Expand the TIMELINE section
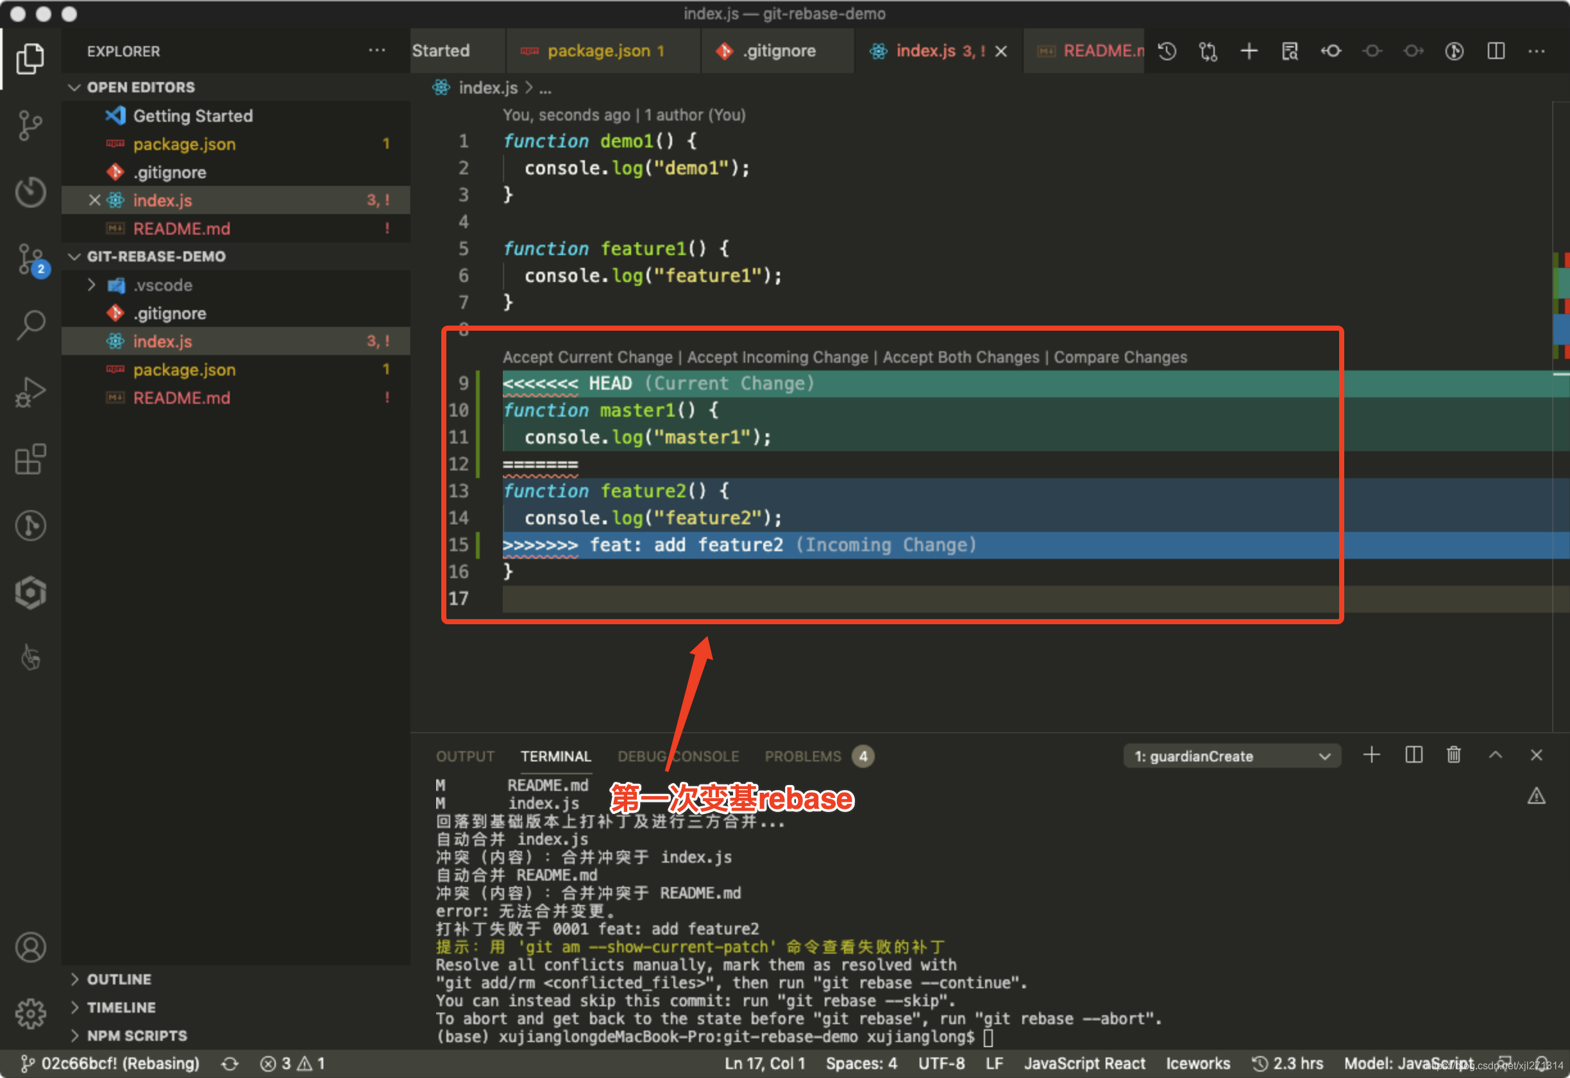The width and height of the screenshot is (1570, 1078). (122, 1007)
